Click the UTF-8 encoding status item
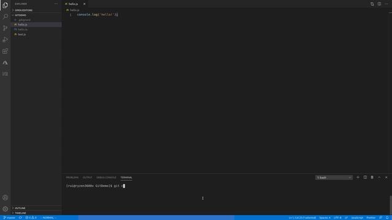The image size is (392, 220). [337, 218]
